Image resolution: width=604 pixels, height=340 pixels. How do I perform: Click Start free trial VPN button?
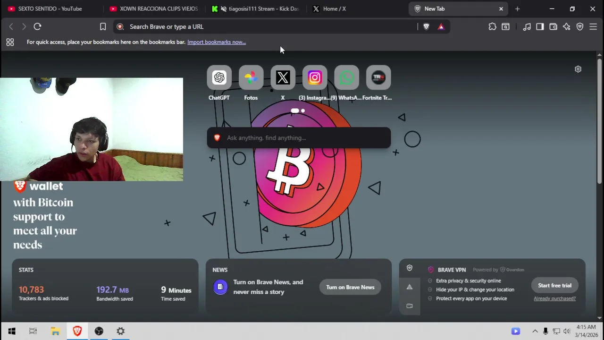click(x=554, y=285)
